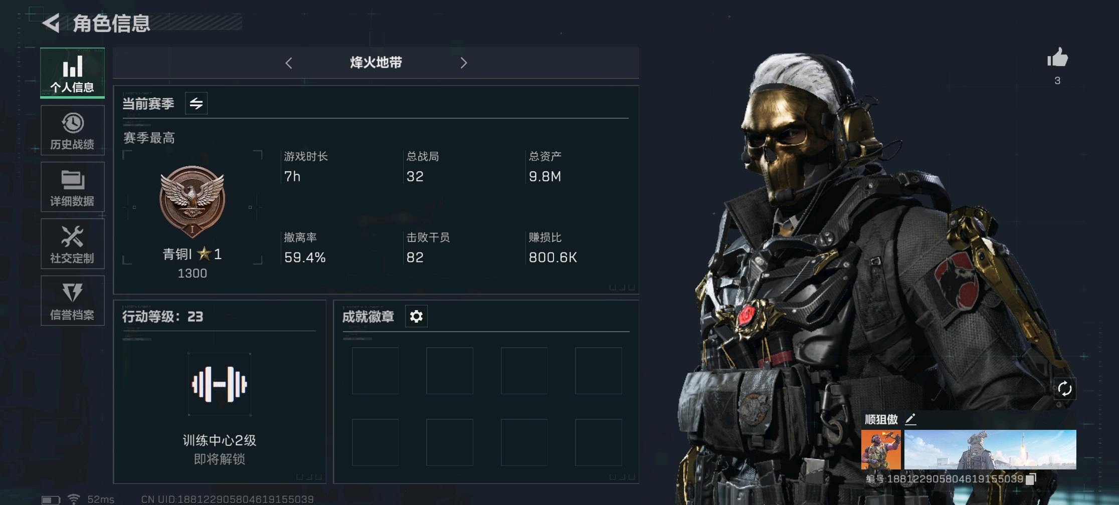Screen dimensions: 1119x505
Task: Open the 历史战绩 history tab
Action: tap(73, 130)
